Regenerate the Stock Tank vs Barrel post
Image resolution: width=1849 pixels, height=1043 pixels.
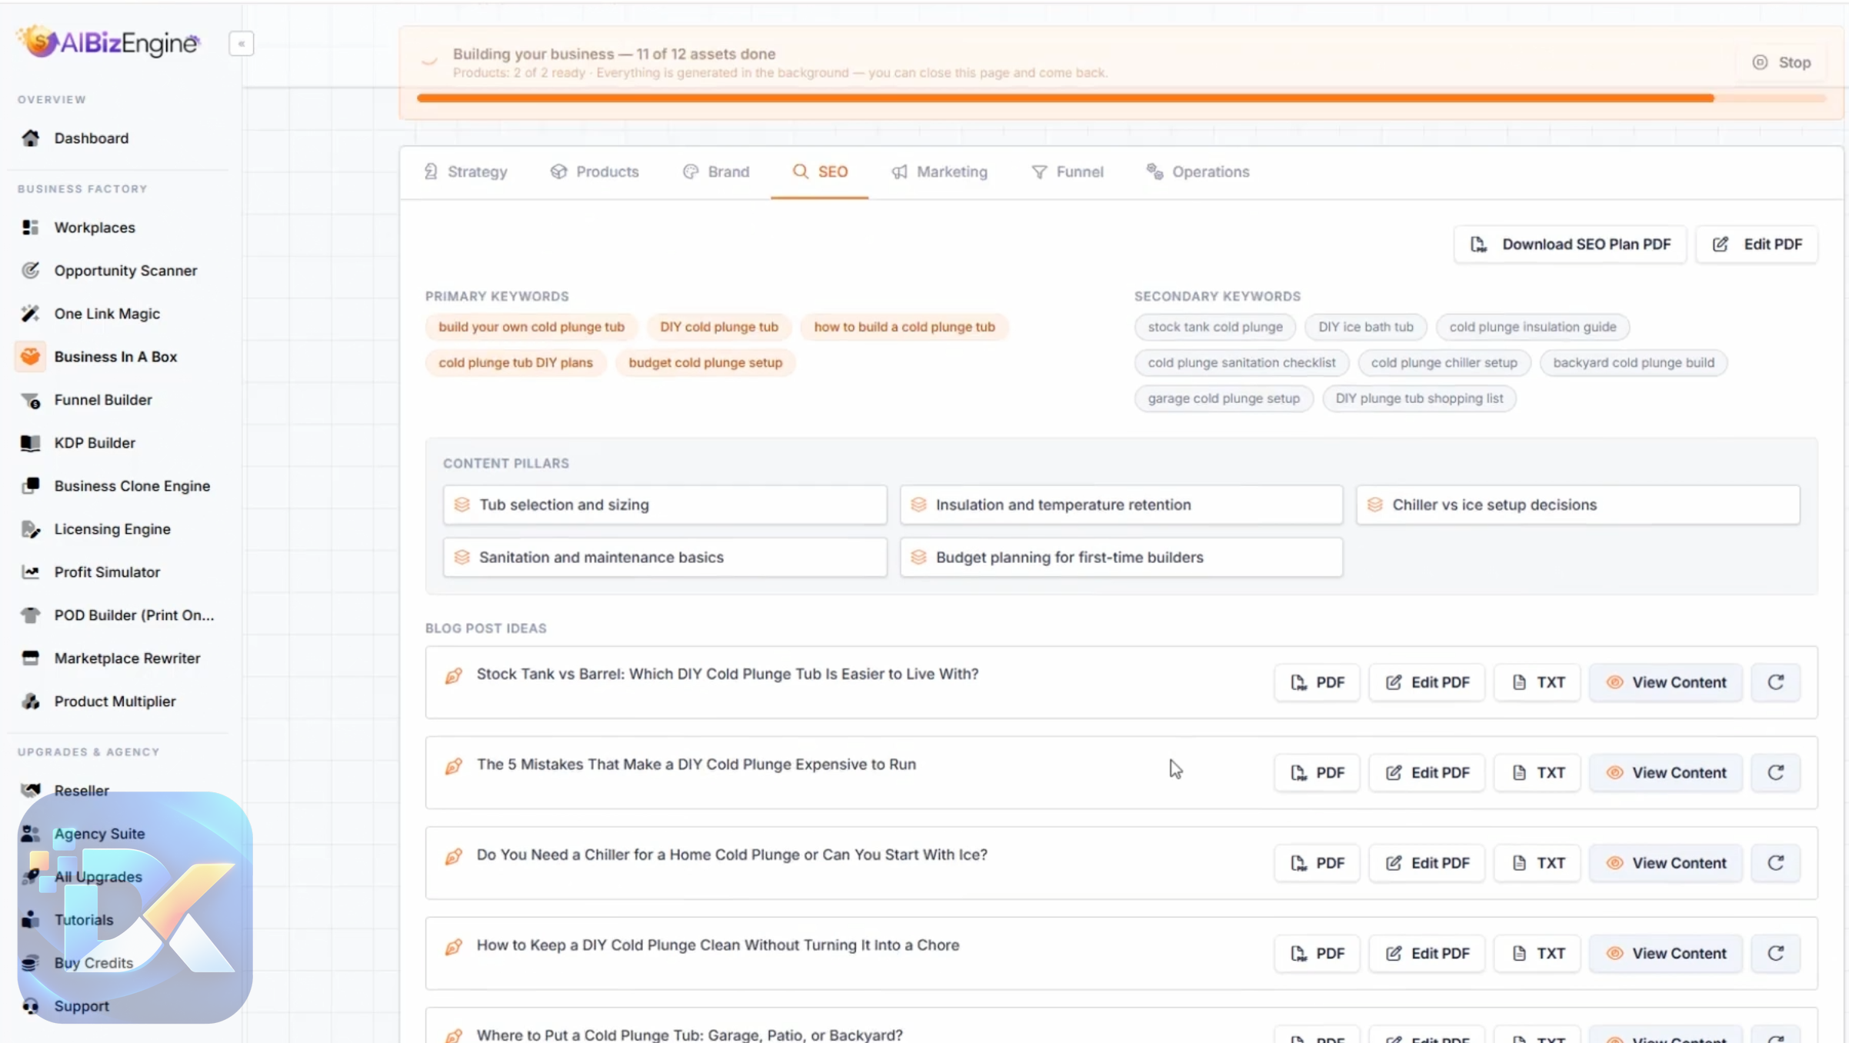(x=1775, y=682)
